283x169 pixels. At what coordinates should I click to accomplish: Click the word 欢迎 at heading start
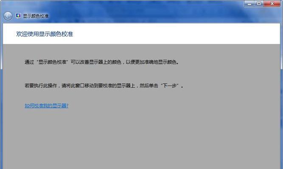pyautogui.click(x=22, y=34)
